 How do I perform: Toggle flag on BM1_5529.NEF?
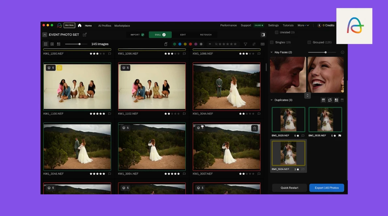tap(303, 136)
